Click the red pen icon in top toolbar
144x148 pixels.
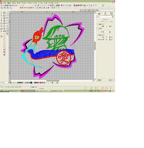coord(38,5)
